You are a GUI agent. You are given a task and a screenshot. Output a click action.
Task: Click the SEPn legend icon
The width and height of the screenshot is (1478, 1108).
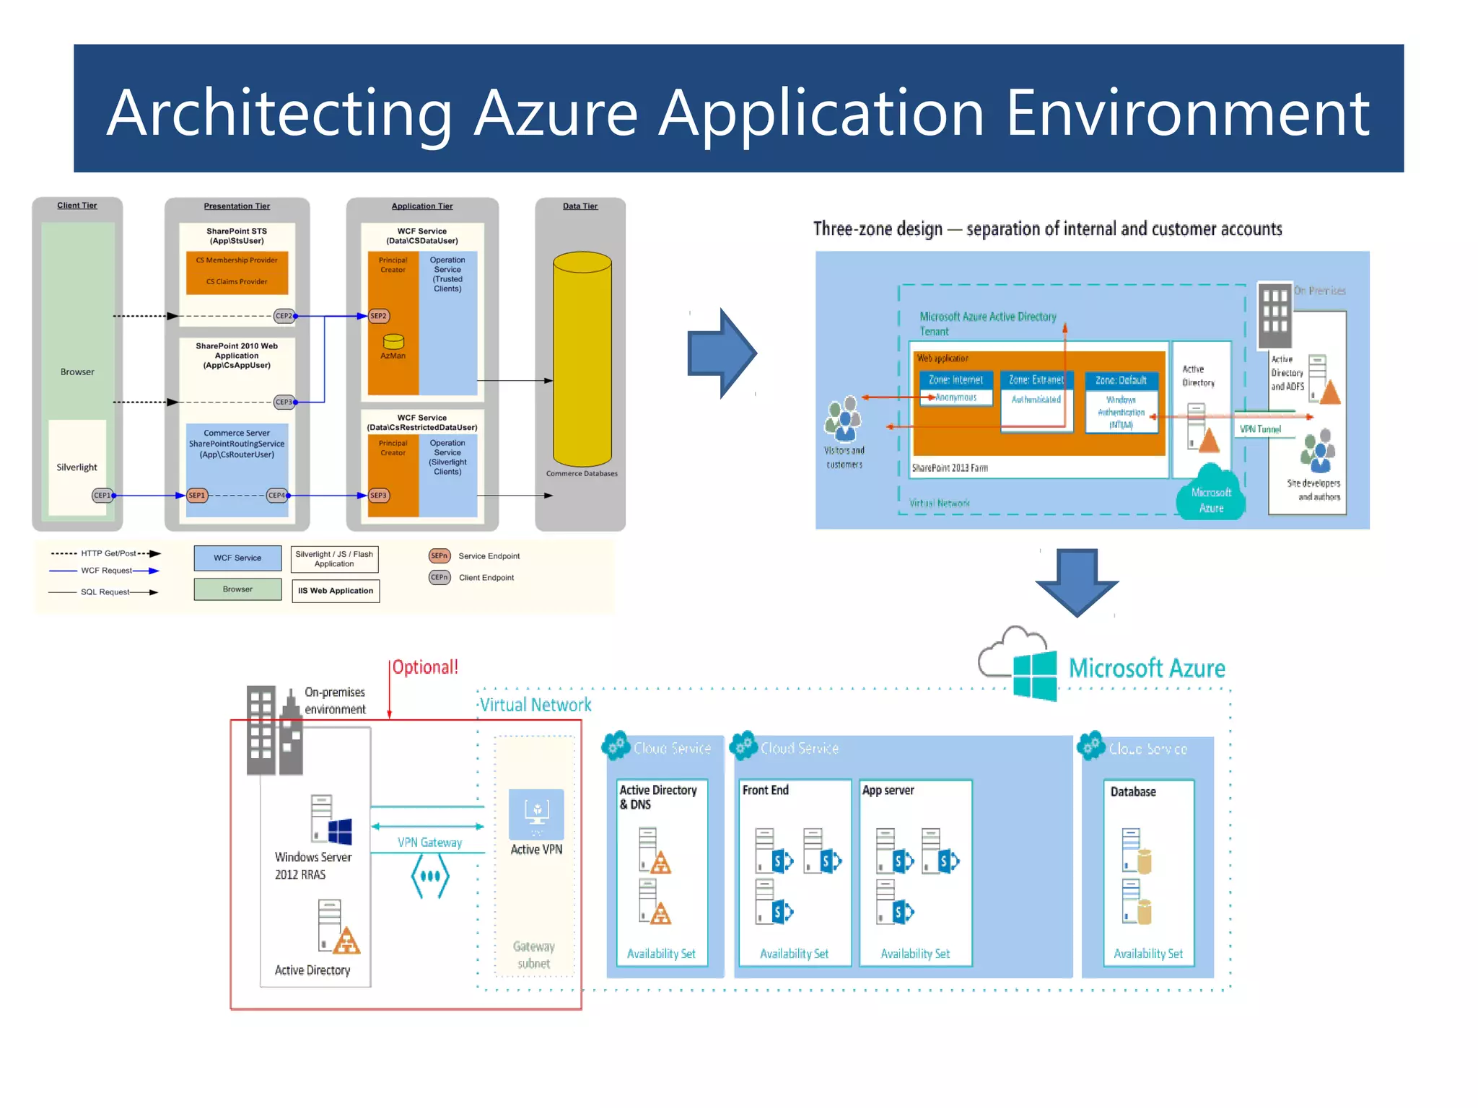click(439, 555)
